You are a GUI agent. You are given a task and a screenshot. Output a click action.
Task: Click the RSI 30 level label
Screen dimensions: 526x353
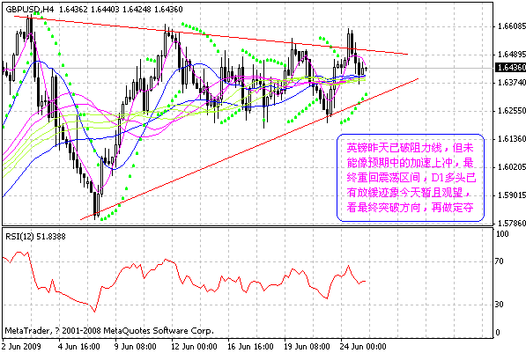500,304
